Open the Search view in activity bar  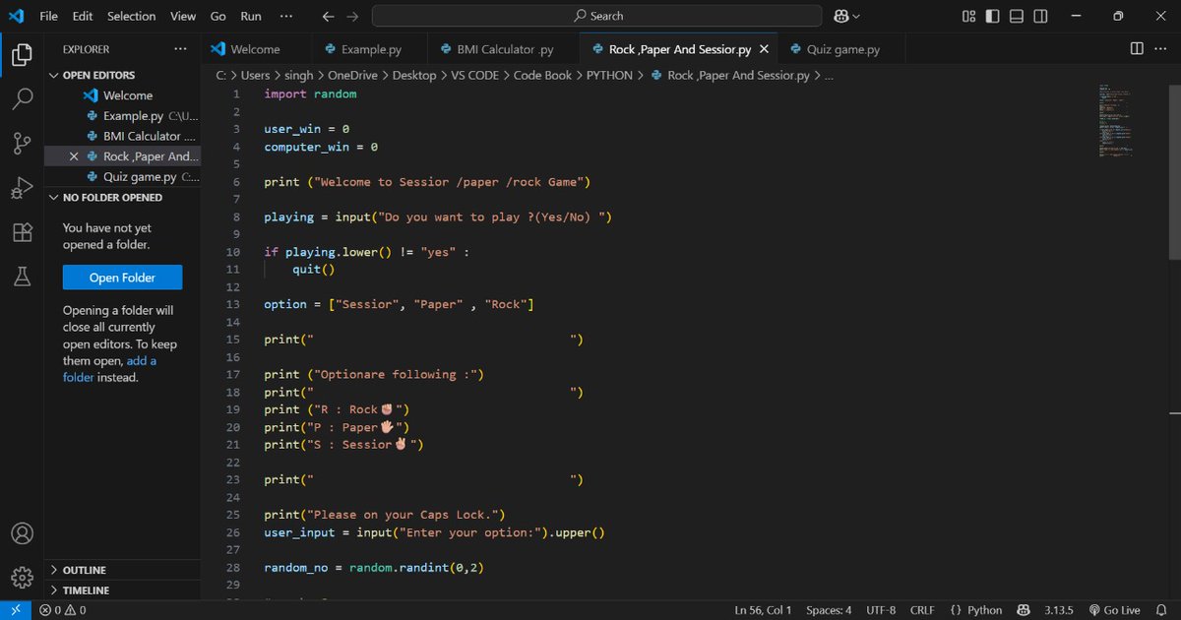click(x=22, y=99)
